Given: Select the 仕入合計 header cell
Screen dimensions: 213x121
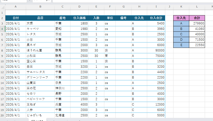Looking at the screenshot, I should 156,18.
